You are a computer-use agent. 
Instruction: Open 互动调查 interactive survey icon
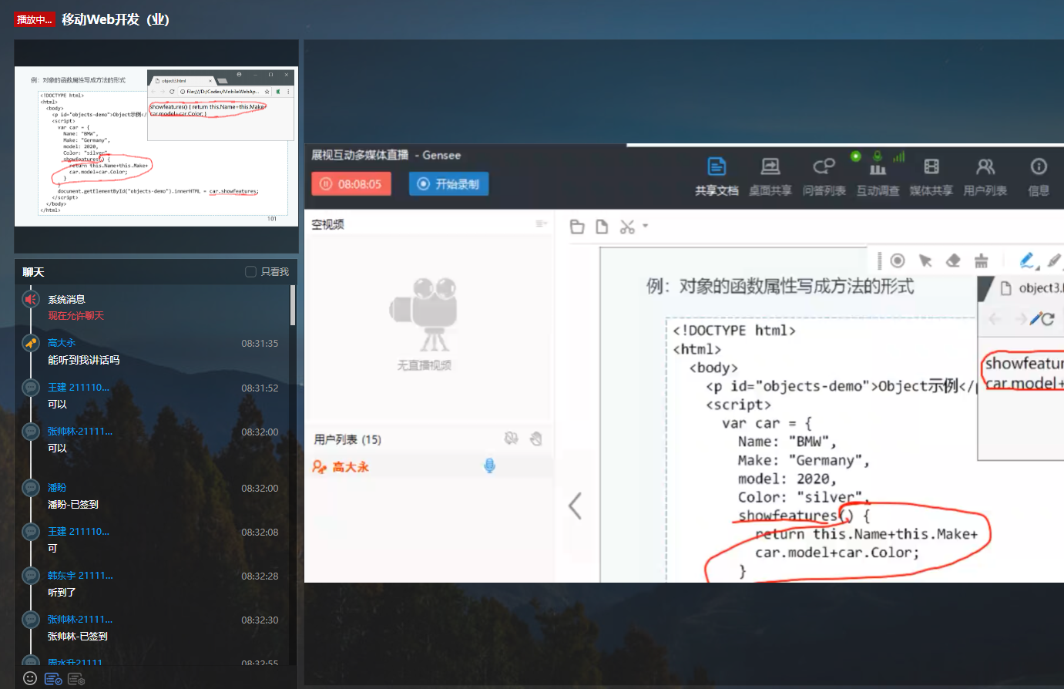tap(878, 175)
